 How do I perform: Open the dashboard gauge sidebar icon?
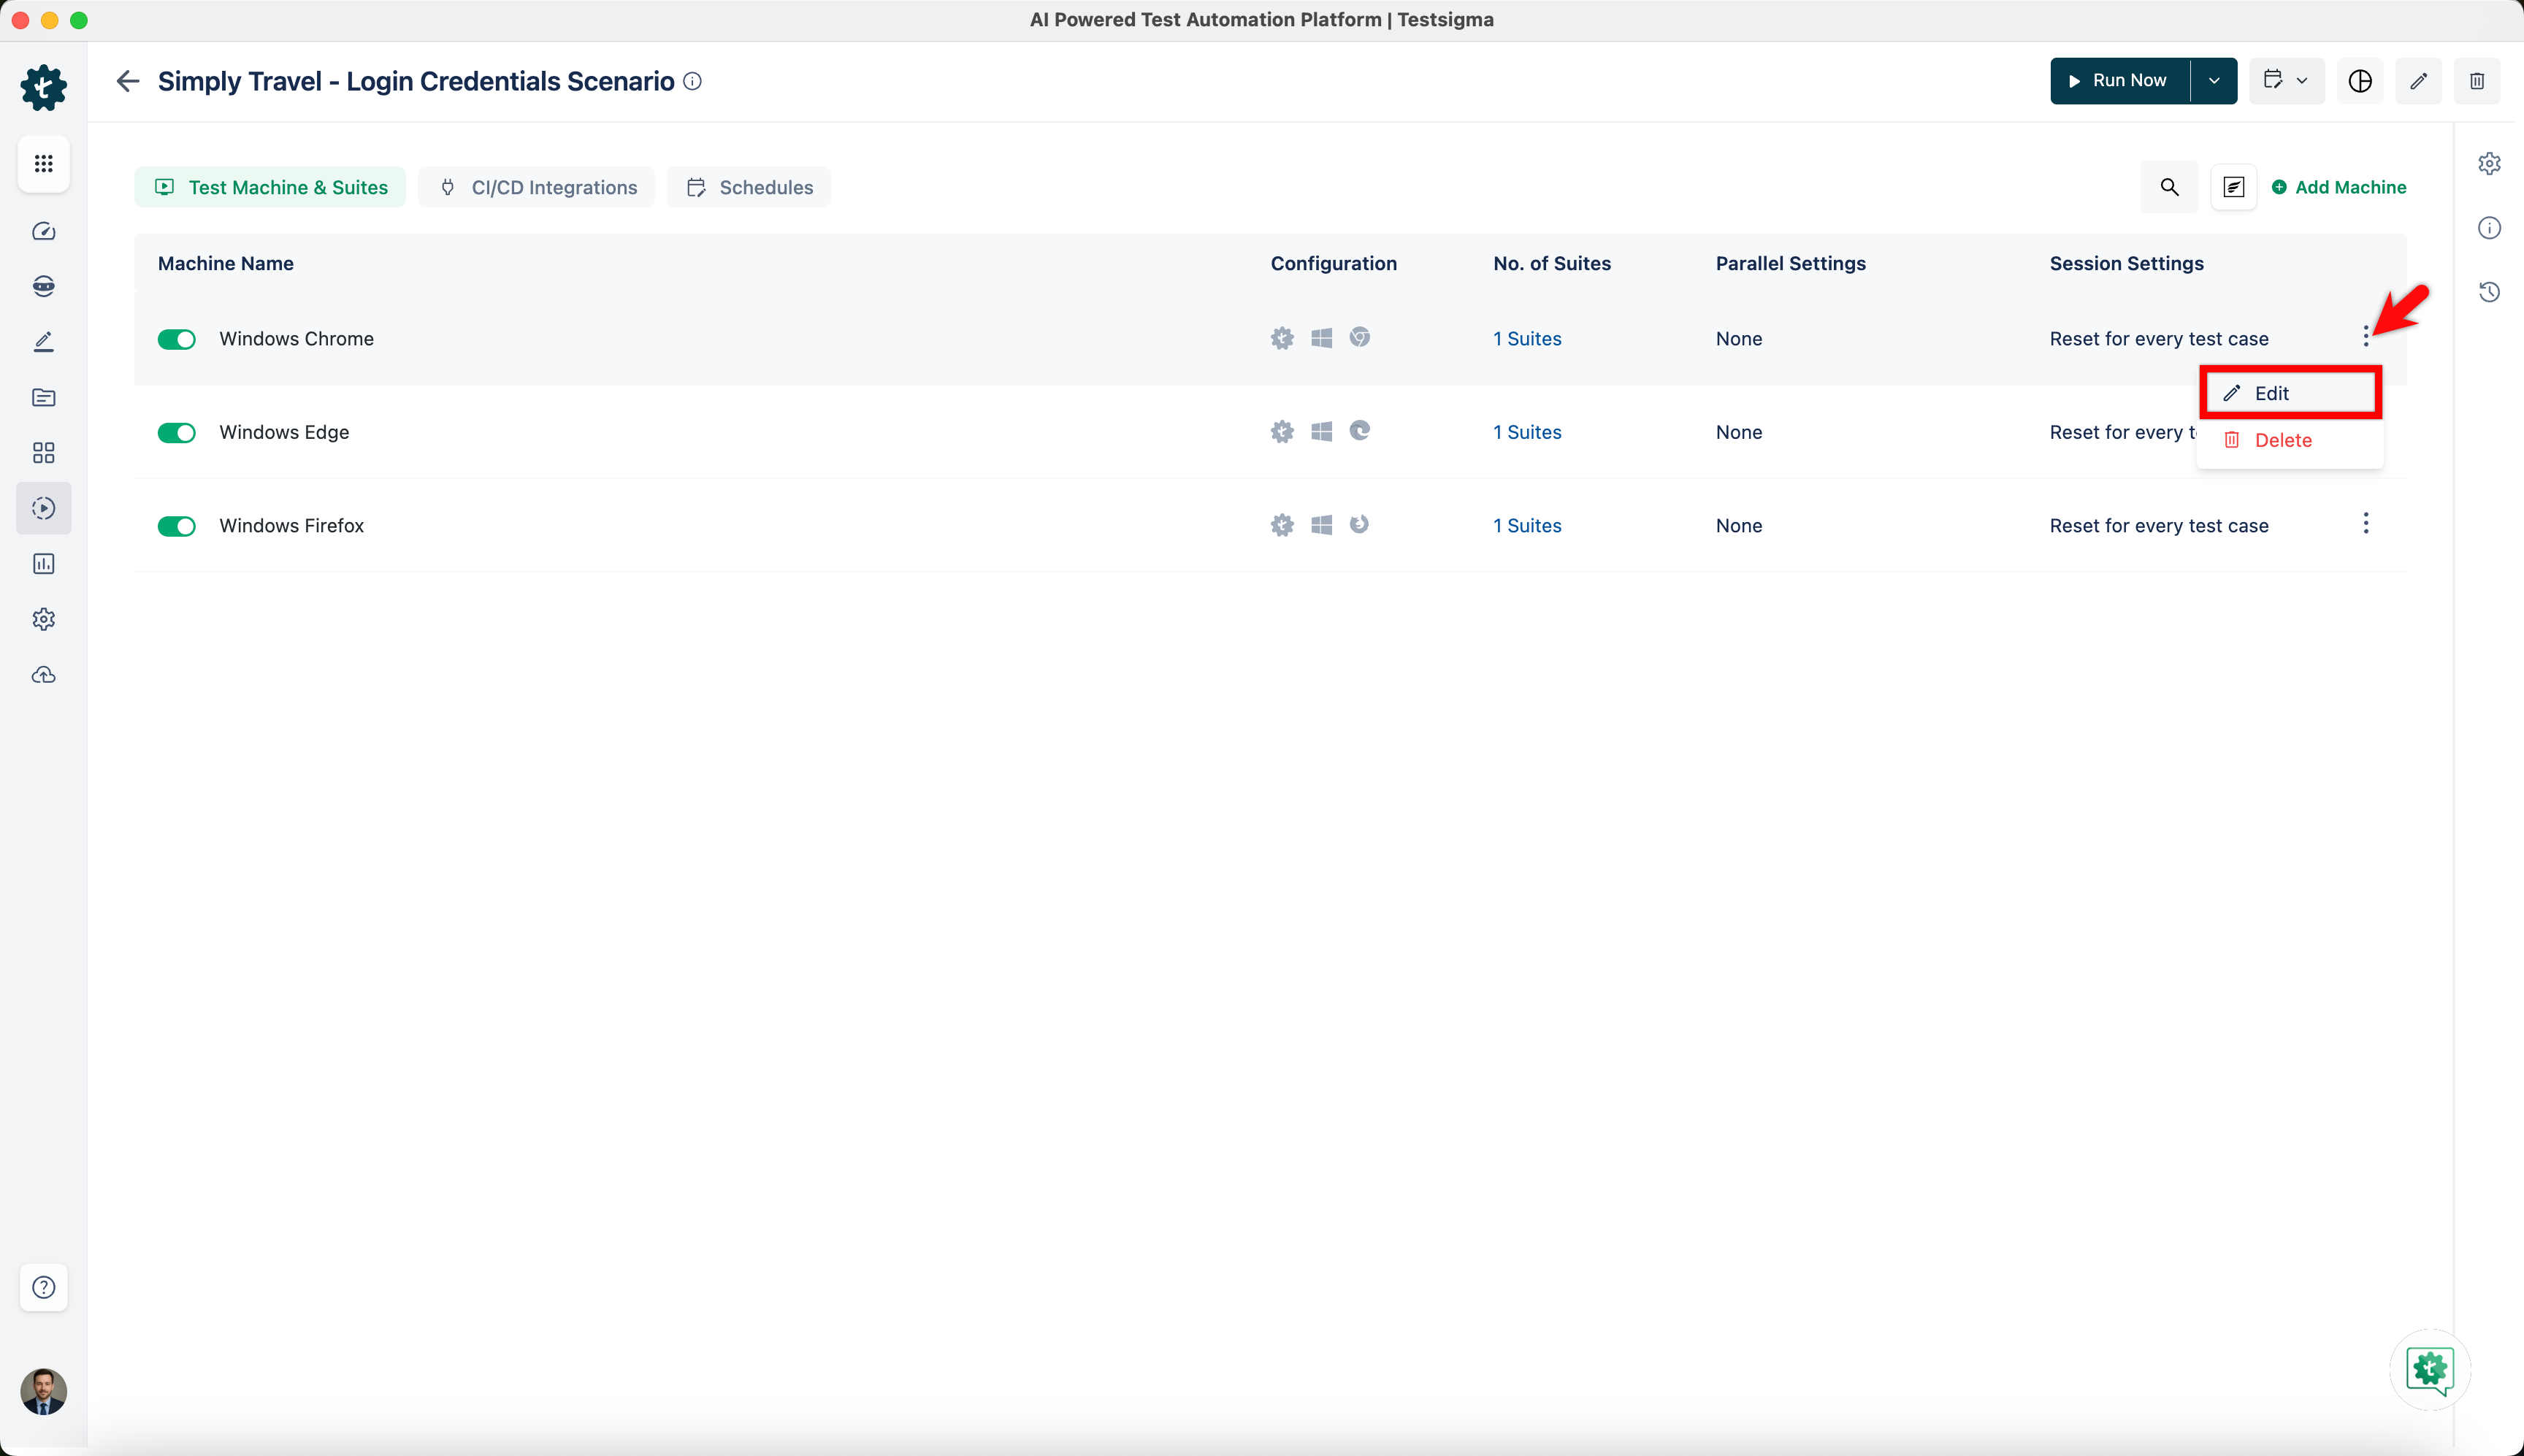(43, 231)
